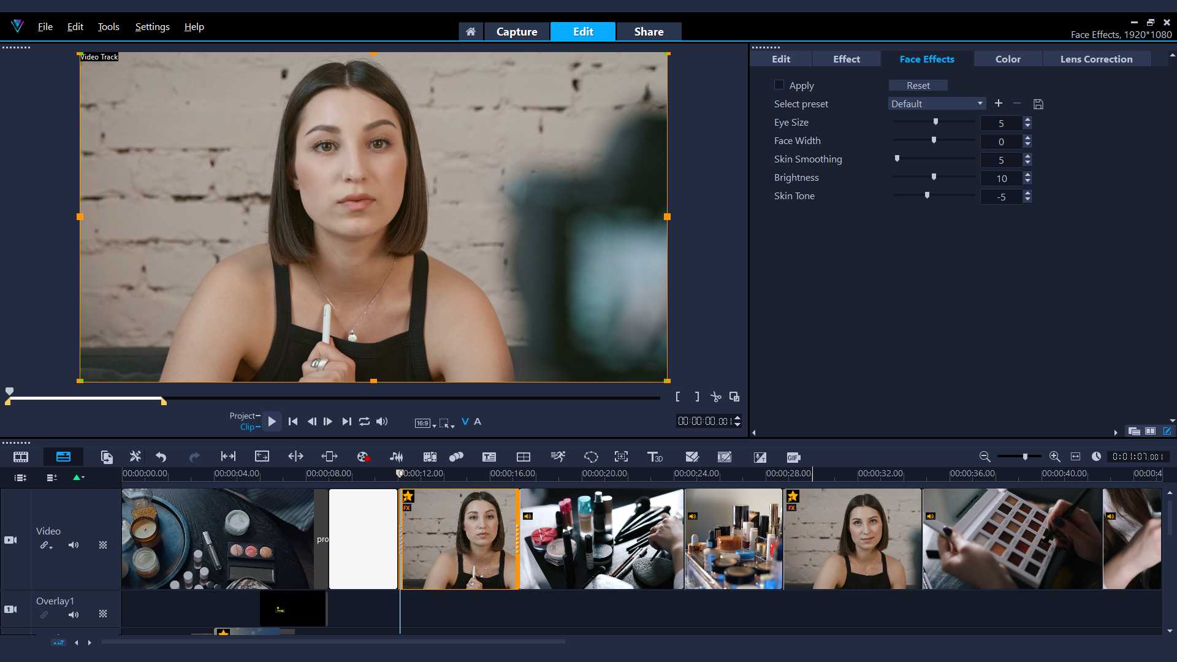This screenshot has height=662, width=1177.
Task: Switch to the Lens Correction tab
Action: [1096, 59]
